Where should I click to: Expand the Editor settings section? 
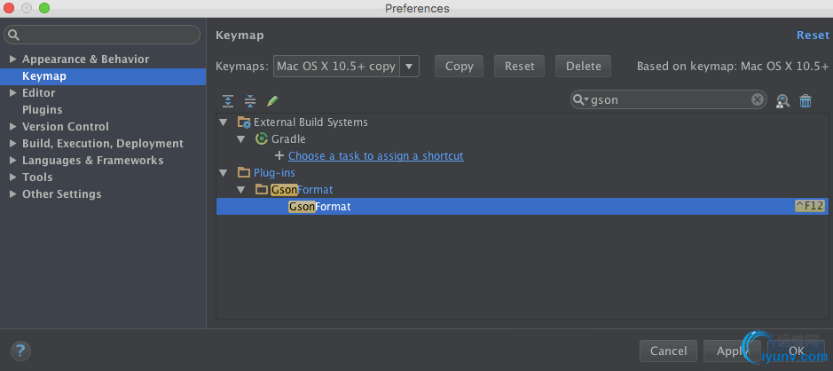pos(12,93)
